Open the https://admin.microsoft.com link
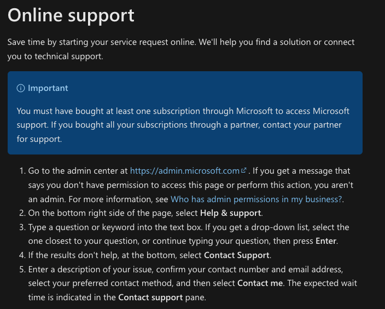The image size is (385, 309). (x=185, y=171)
